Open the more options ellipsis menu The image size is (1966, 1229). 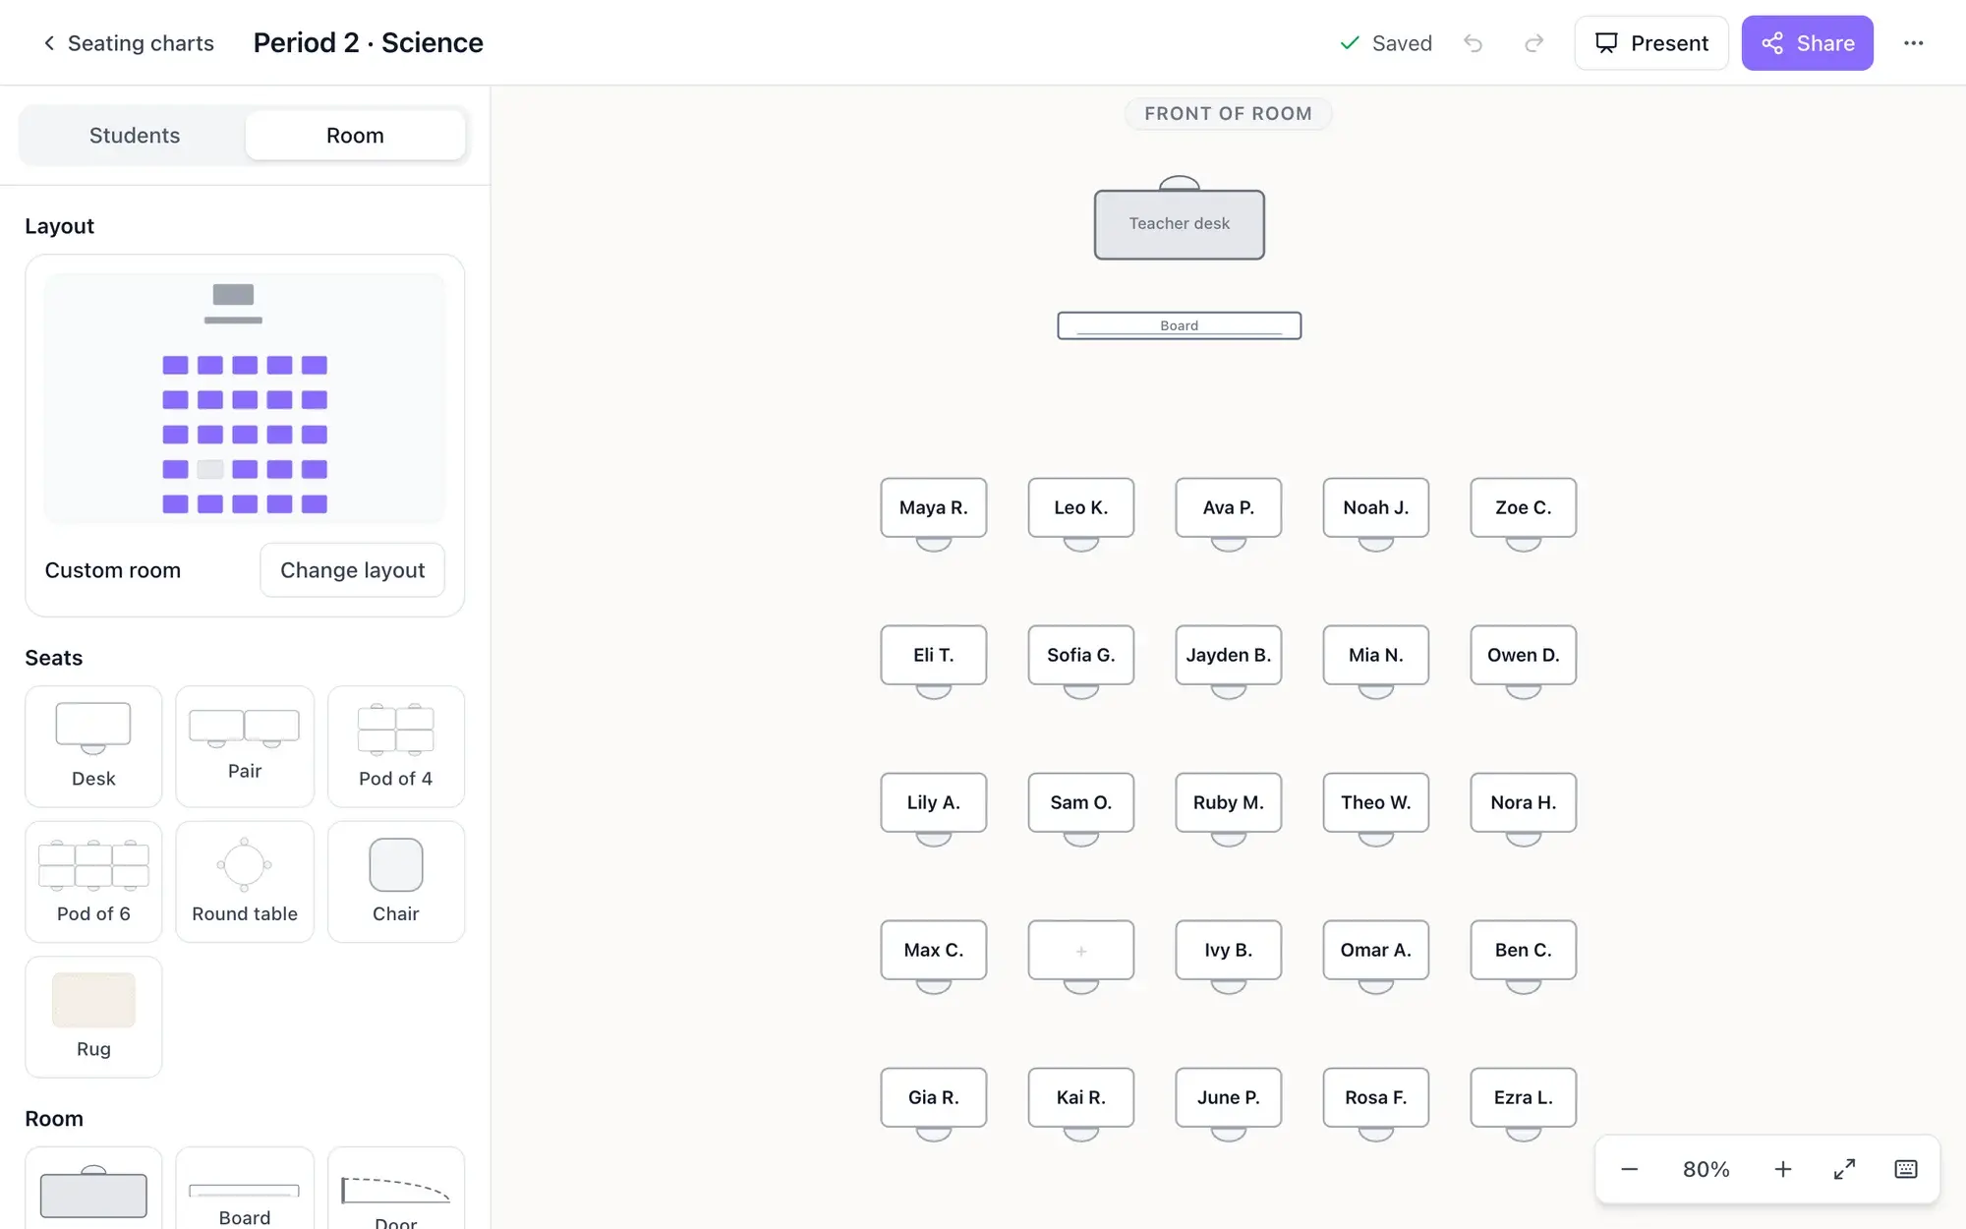pos(1913,43)
